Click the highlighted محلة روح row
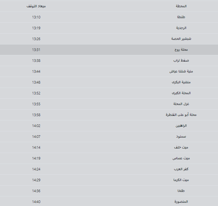Viewport: 218px width, 206px height. (x=109, y=50)
